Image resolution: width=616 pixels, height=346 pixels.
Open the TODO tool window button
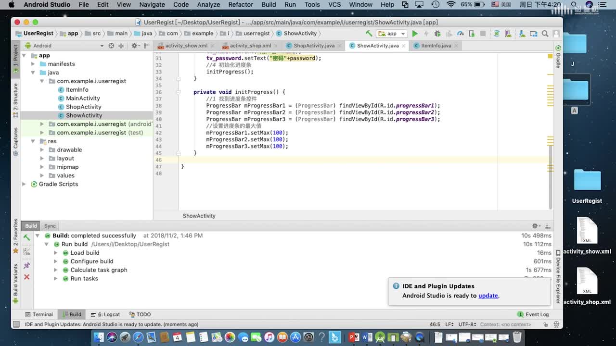tap(140, 314)
